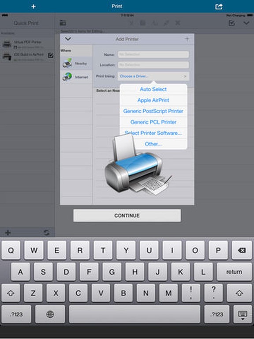This screenshot has height=339, width=254.
Task: Open the Choose a Driver dropdown
Action: pos(153,76)
